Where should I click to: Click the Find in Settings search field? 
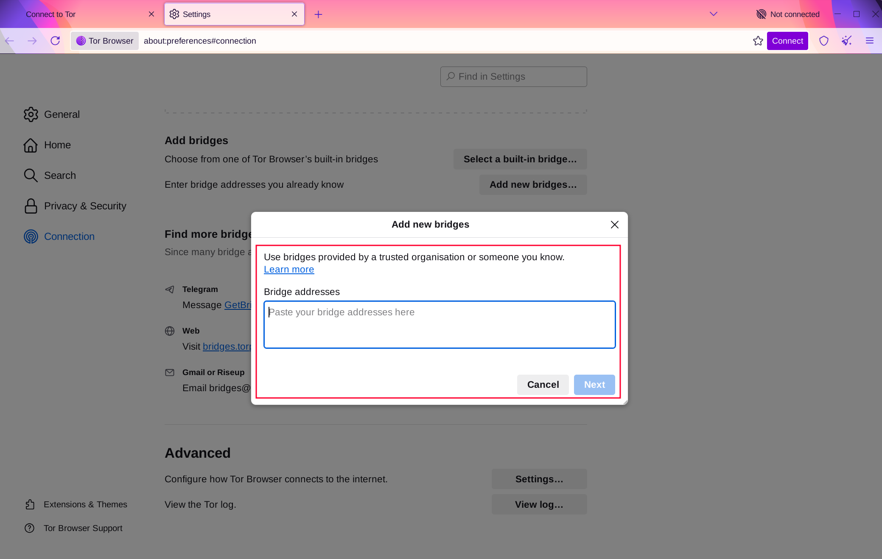tap(513, 77)
